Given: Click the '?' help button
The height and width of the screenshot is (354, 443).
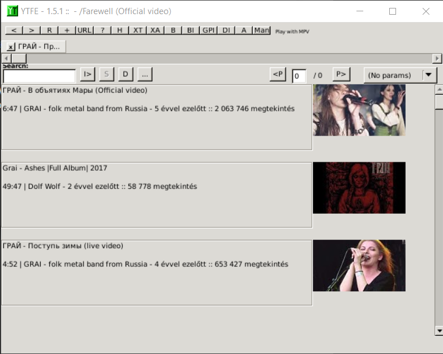Looking at the screenshot, I should point(102,31).
